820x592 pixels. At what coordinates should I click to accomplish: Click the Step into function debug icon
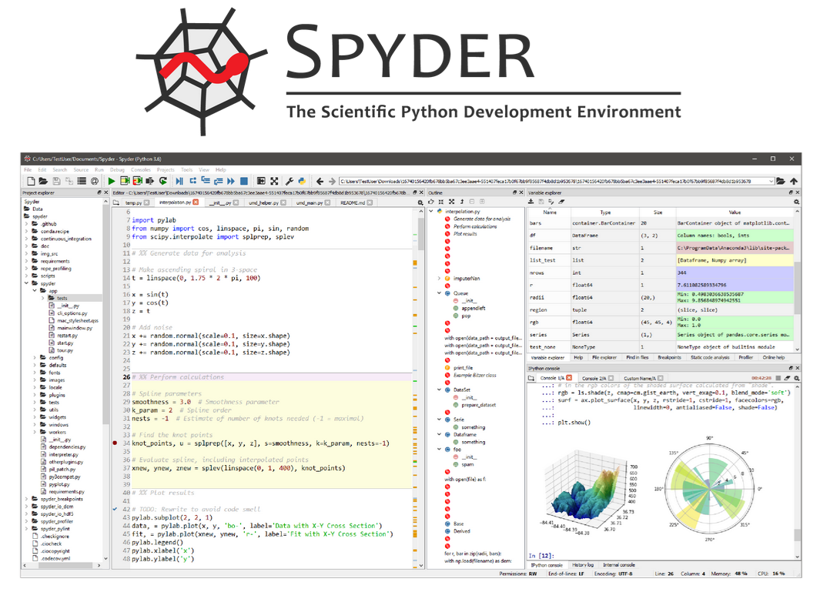pyautogui.click(x=206, y=181)
